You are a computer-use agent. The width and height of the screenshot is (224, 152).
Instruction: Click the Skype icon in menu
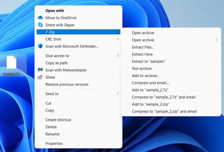pos(41,25)
